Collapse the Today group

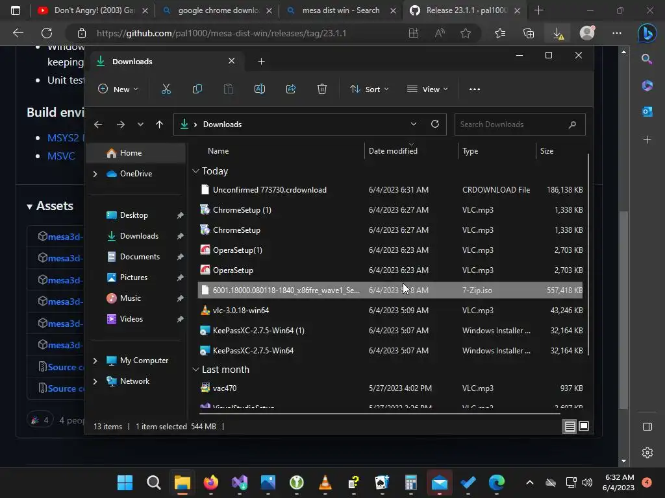pyautogui.click(x=195, y=171)
